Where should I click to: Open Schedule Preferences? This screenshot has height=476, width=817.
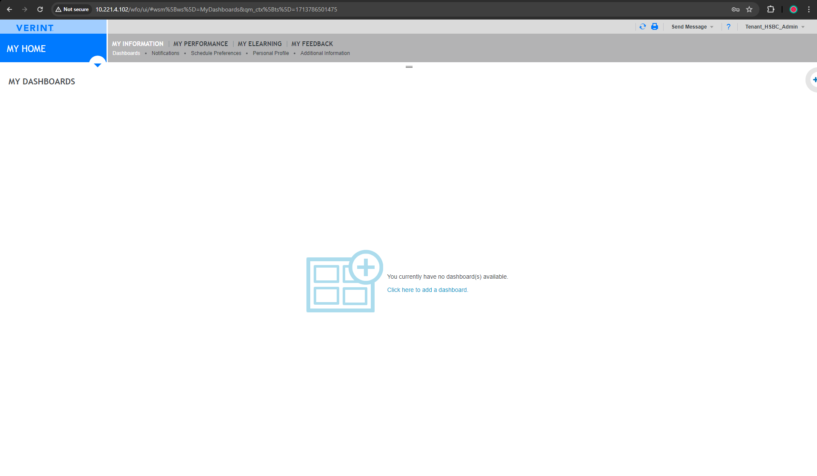pos(216,53)
